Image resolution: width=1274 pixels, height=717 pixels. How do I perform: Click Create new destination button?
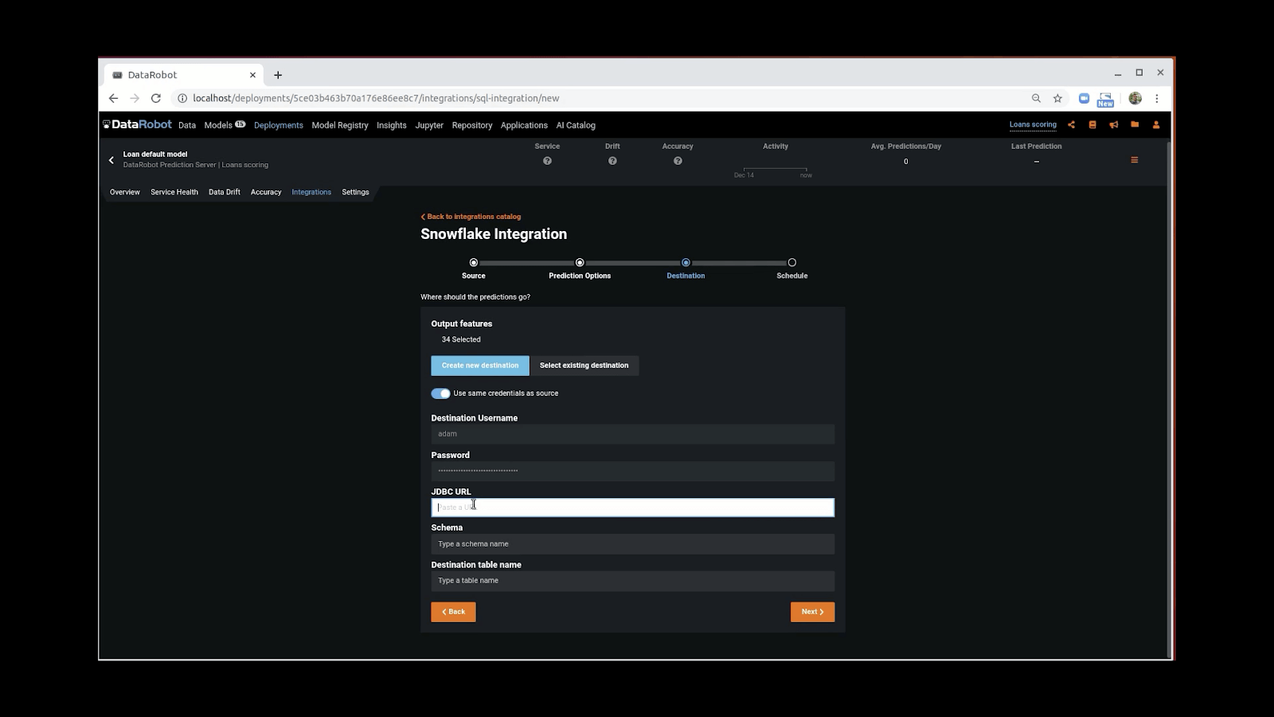(480, 366)
